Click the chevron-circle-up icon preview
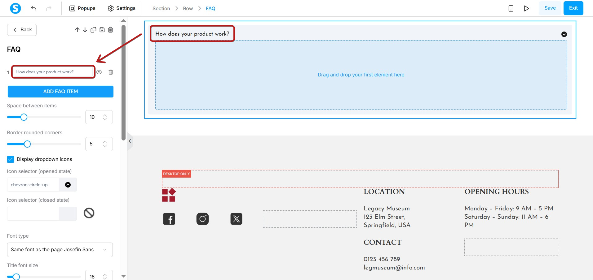 [68, 185]
